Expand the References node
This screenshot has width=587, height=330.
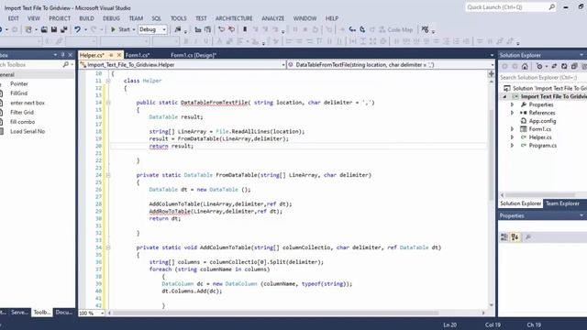click(x=512, y=113)
